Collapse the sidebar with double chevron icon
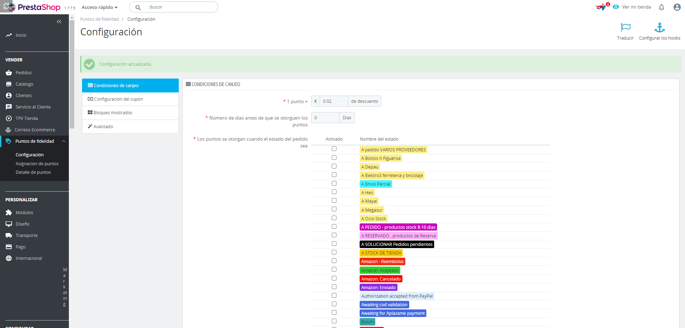 (59, 22)
